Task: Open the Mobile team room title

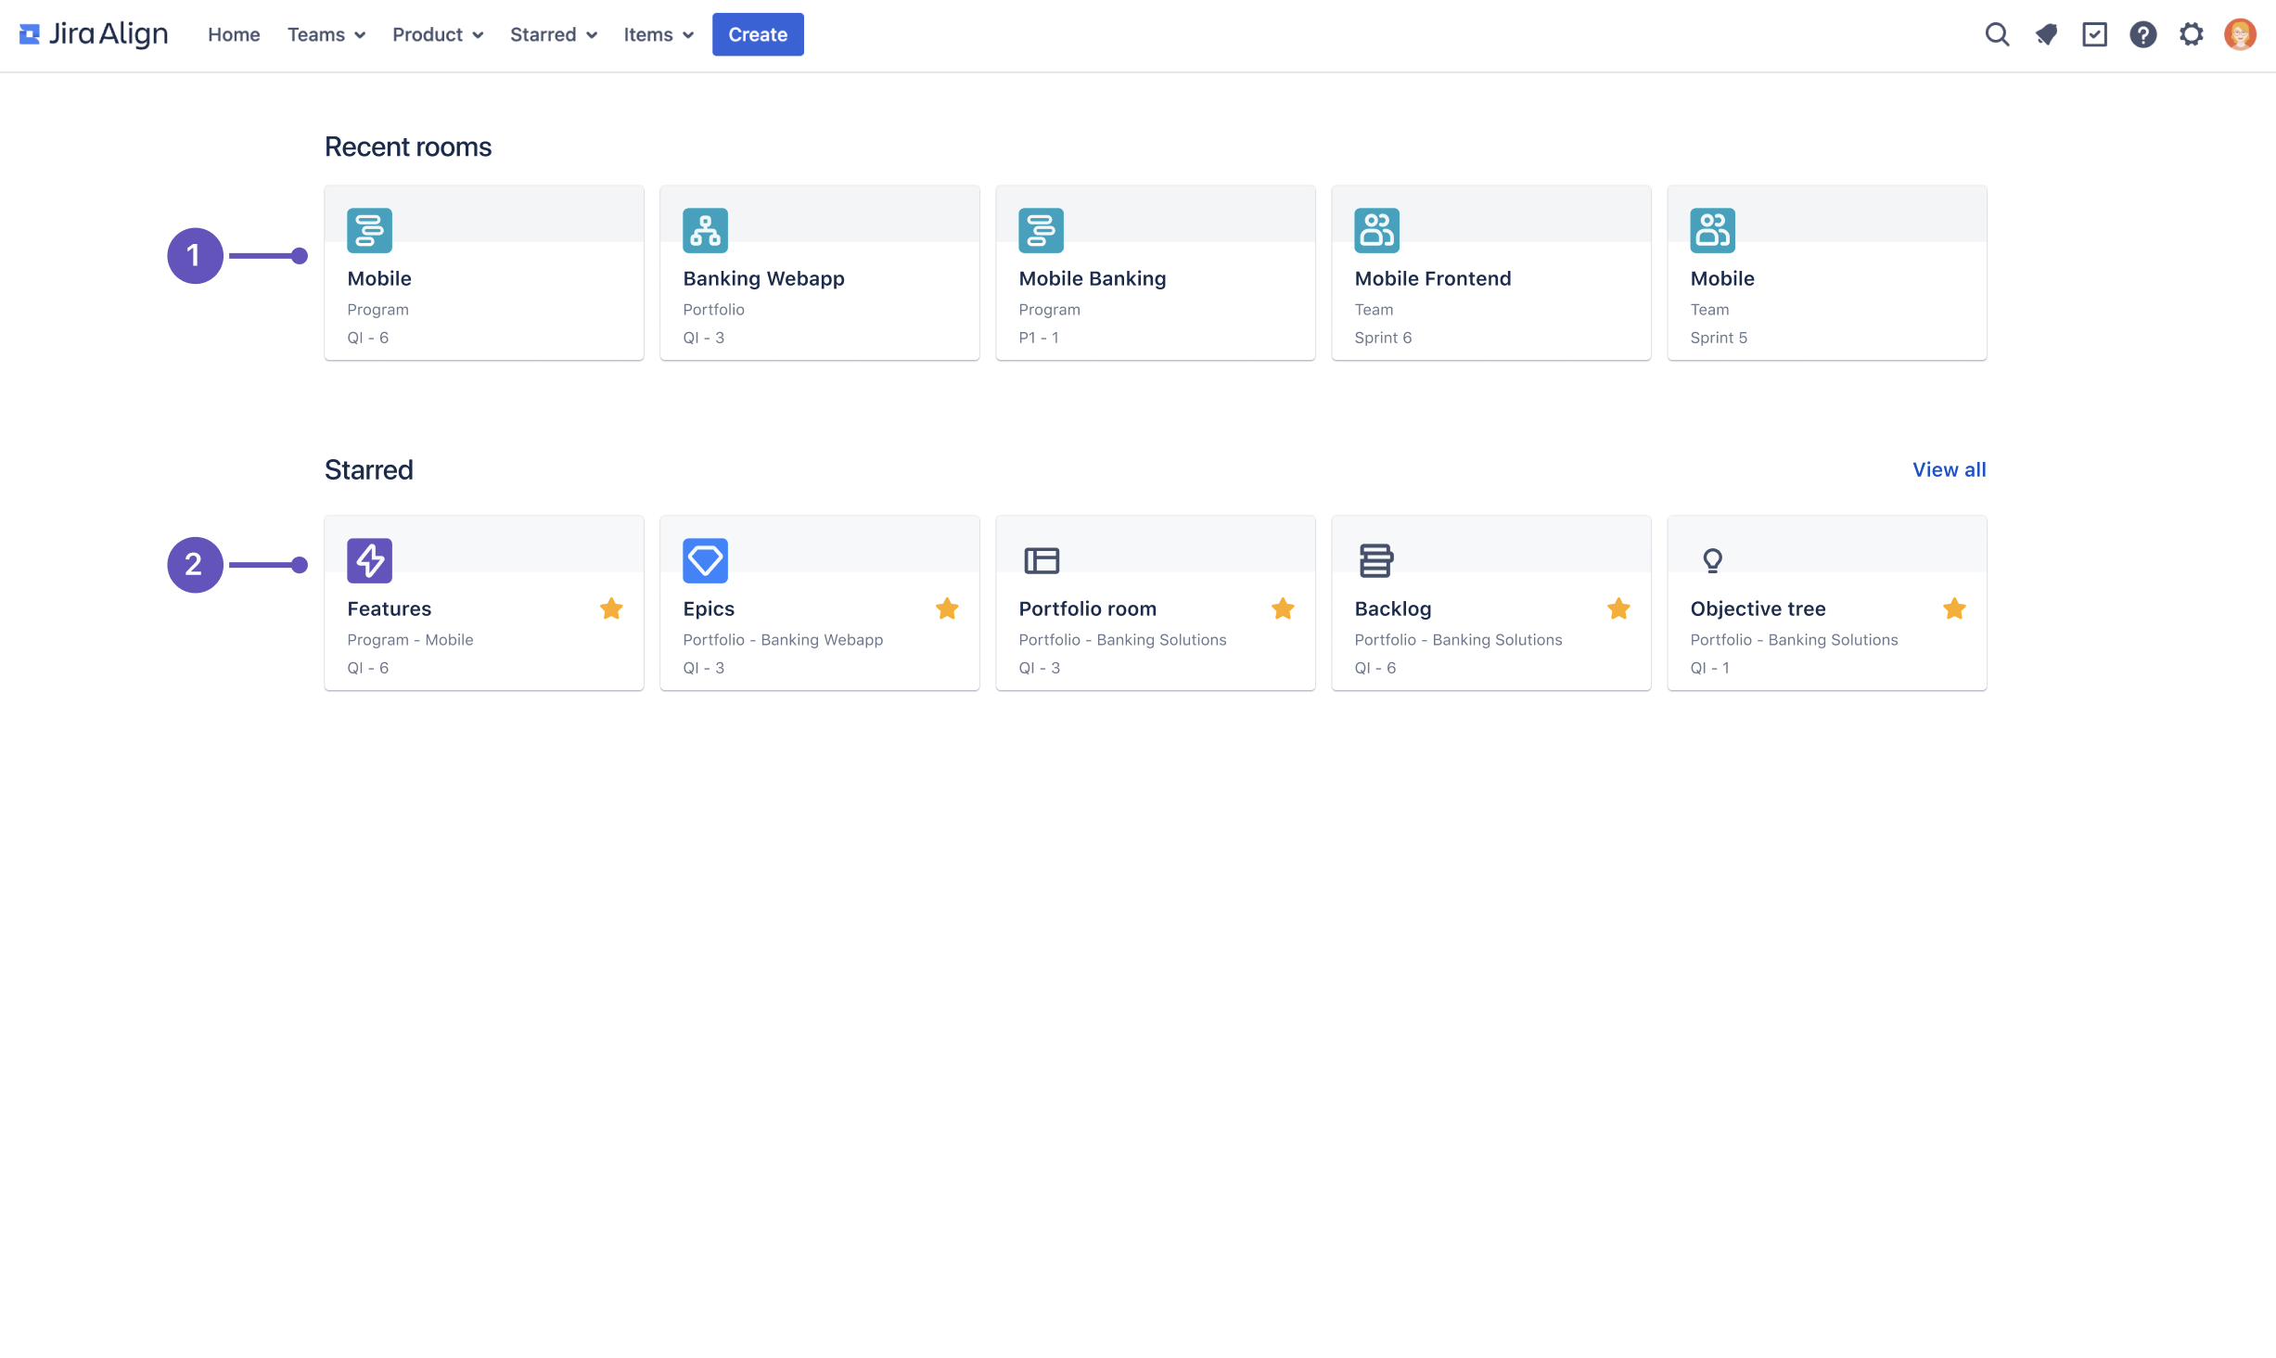Action: point(1722,278)
